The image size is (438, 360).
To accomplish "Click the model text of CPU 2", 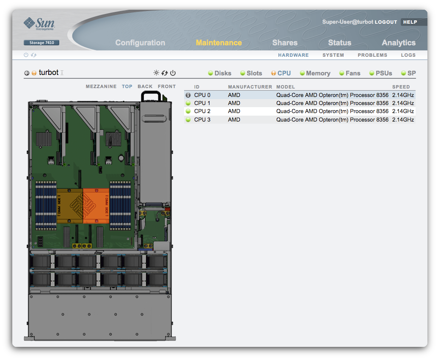I will point(332,111).
